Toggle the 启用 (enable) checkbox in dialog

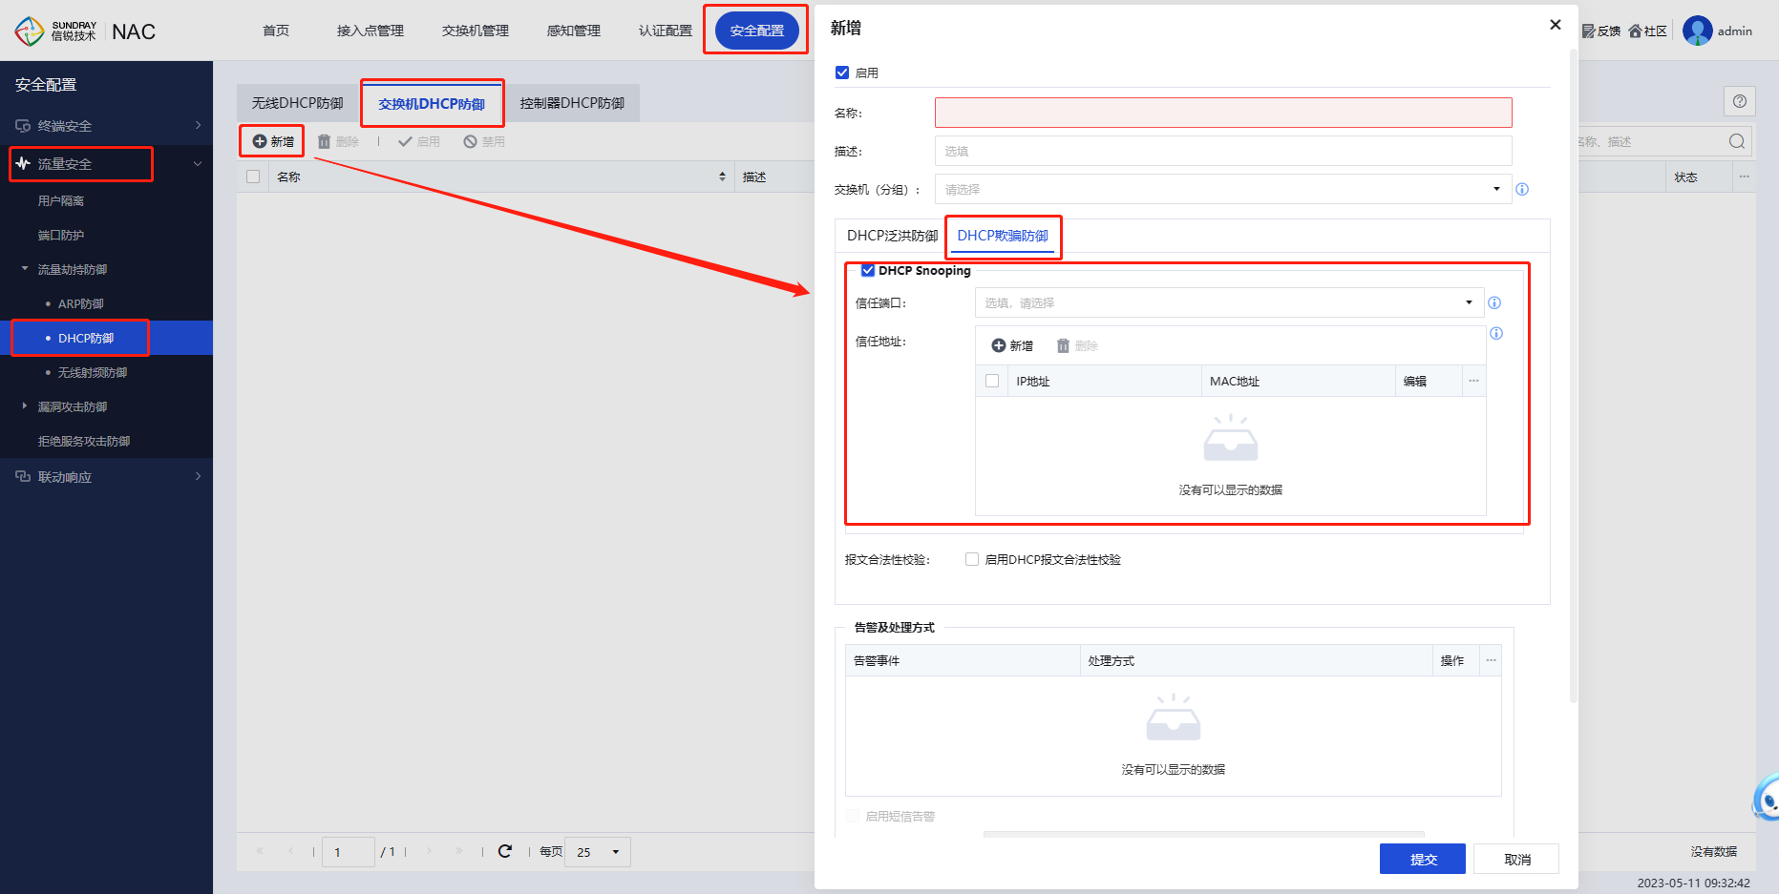point(842,73)
